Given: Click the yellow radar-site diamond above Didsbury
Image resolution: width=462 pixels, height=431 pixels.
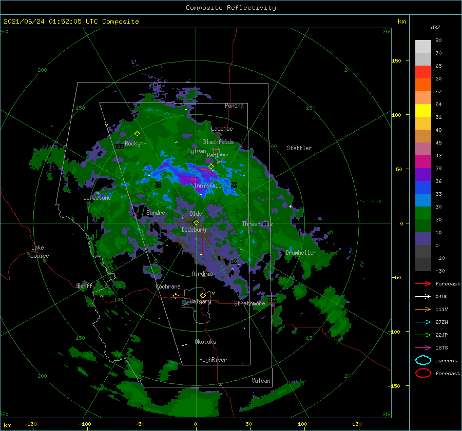Looking at the screenshot, I should [196, 223].
